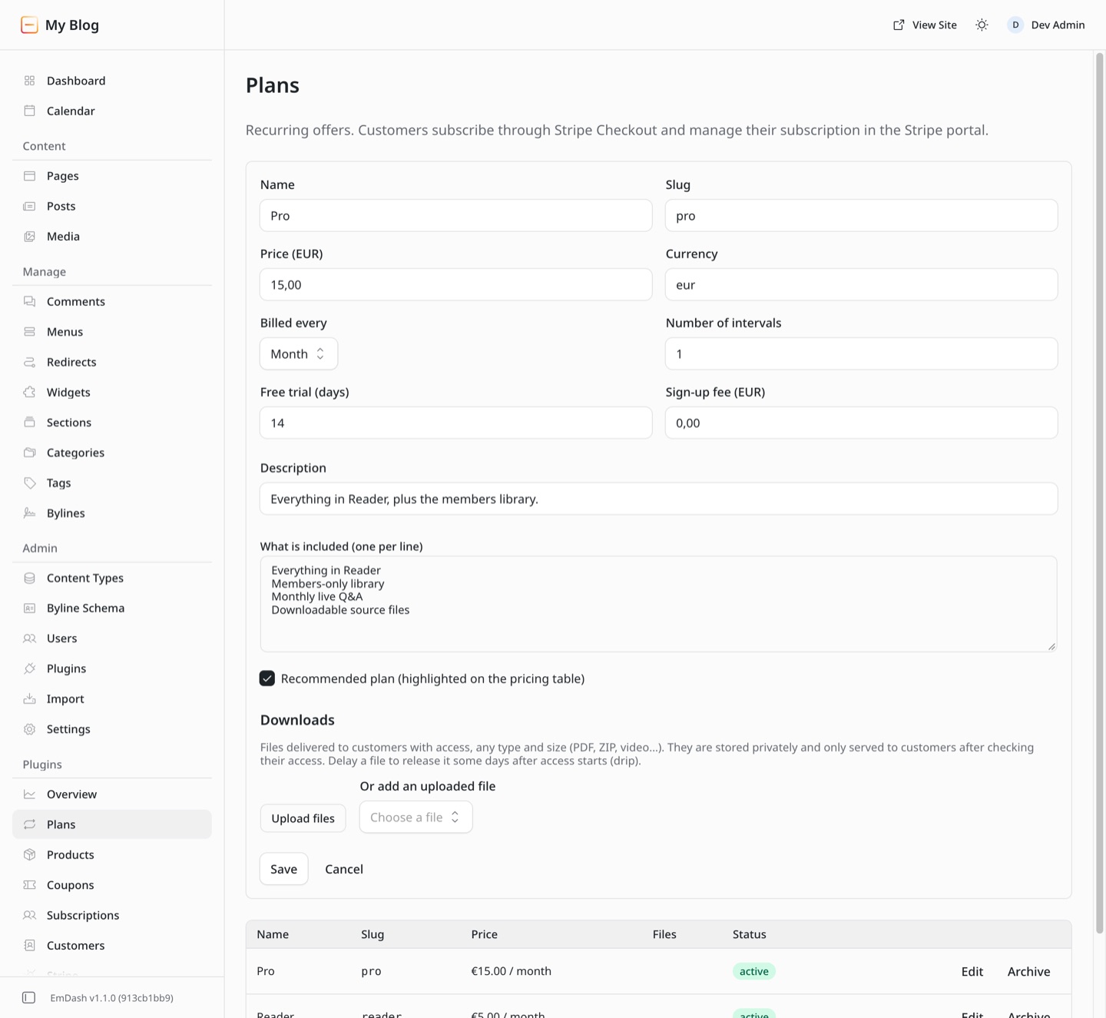
Task: Edit the Pro plan row
Action: tap(972, 971)
